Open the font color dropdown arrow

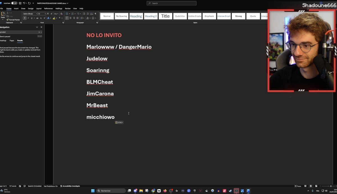click(62, 18)
